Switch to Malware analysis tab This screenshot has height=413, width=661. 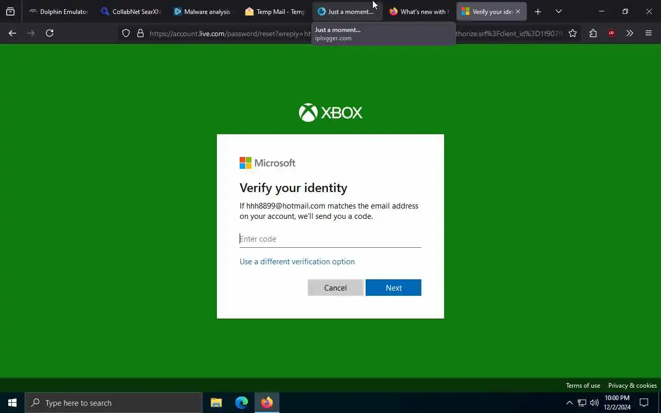(202, 11)
